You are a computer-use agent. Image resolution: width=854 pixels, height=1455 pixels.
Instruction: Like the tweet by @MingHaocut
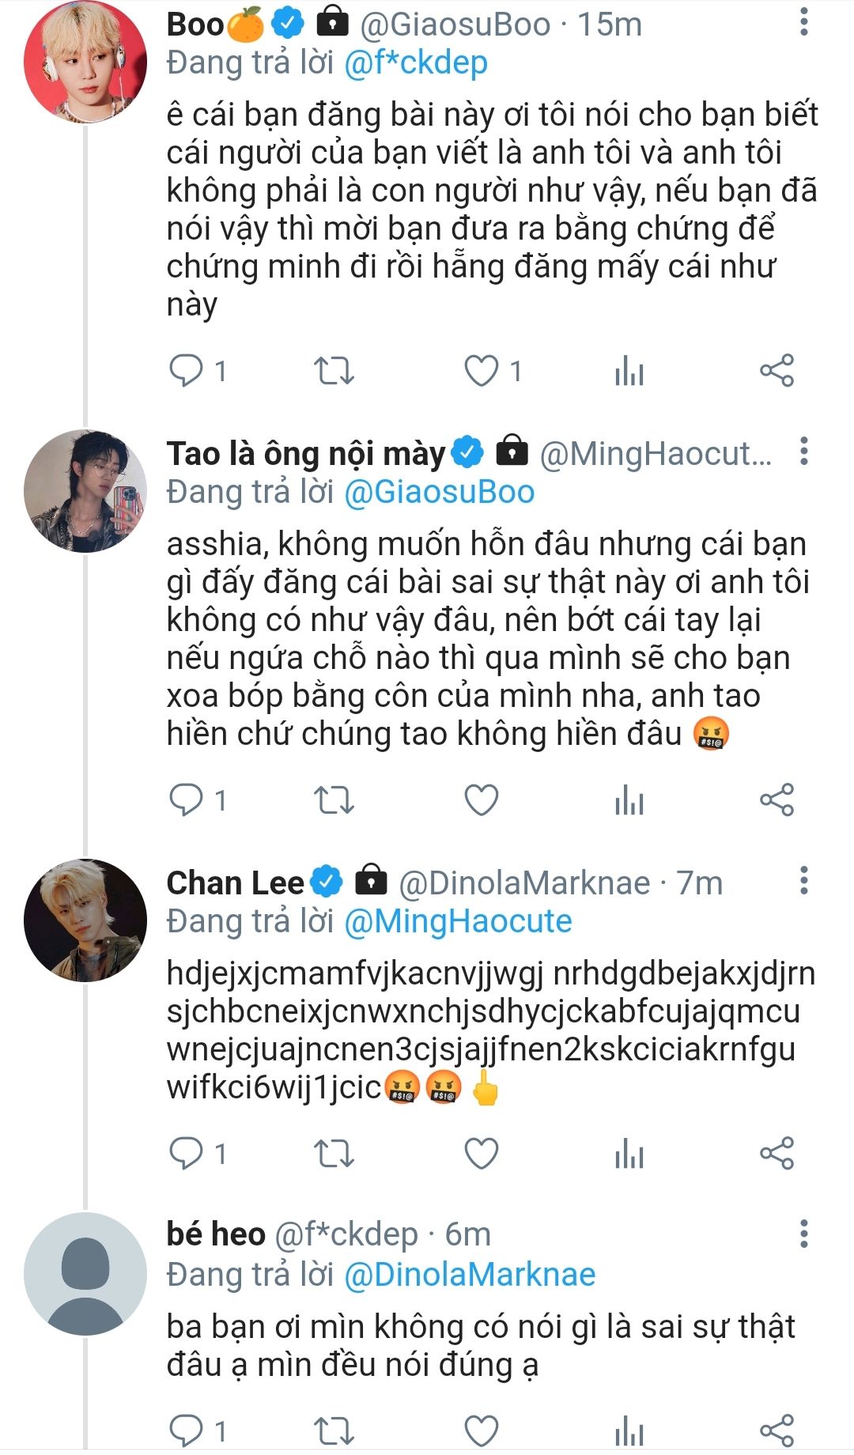[x=481, y=800]
